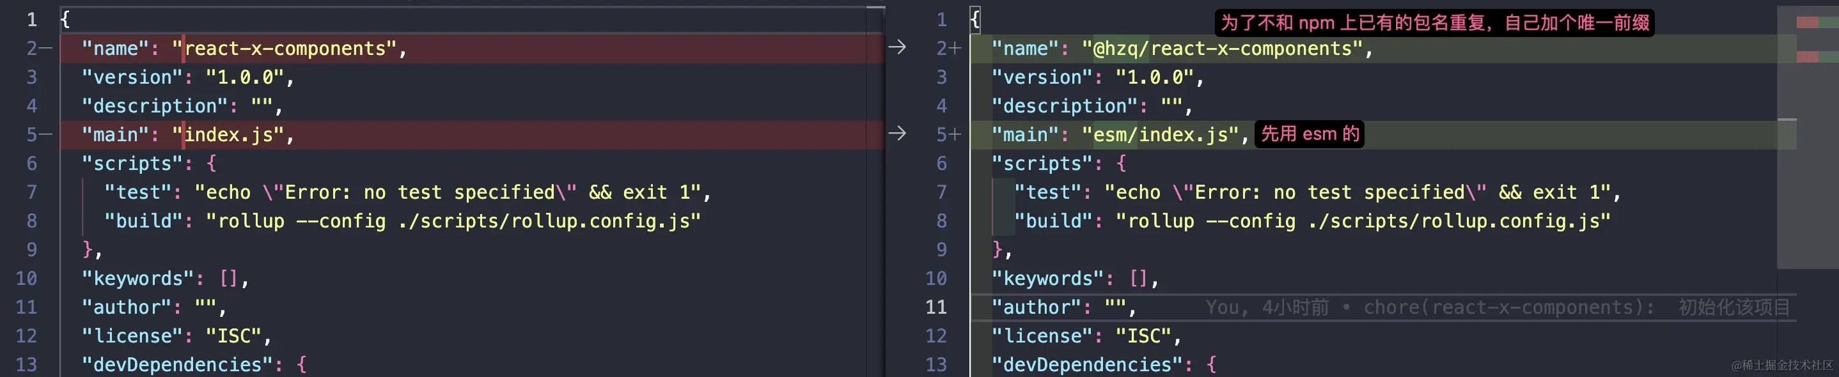Click "description" key in the right pane
The height and width of the screenshot is (377, 1839).
1065,105
